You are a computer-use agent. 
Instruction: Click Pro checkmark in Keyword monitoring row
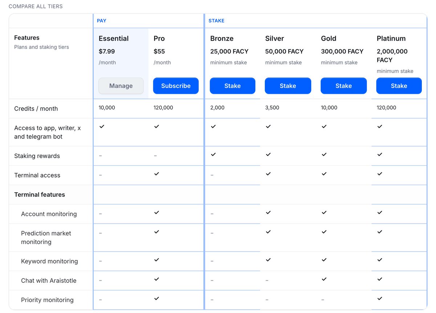[x=157, y=260]
